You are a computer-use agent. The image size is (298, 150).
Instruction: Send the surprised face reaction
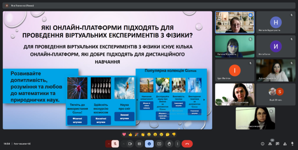pos(155,134)
